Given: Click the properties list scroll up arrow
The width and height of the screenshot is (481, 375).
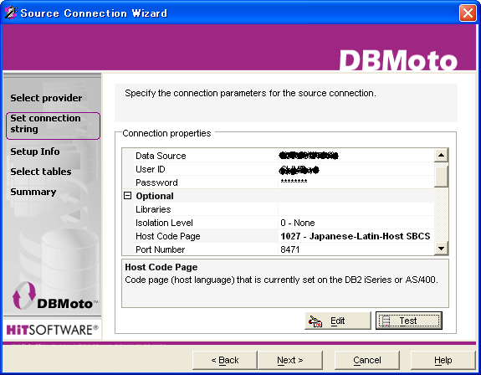Looking at the screenshot, I should click(441, 156).
